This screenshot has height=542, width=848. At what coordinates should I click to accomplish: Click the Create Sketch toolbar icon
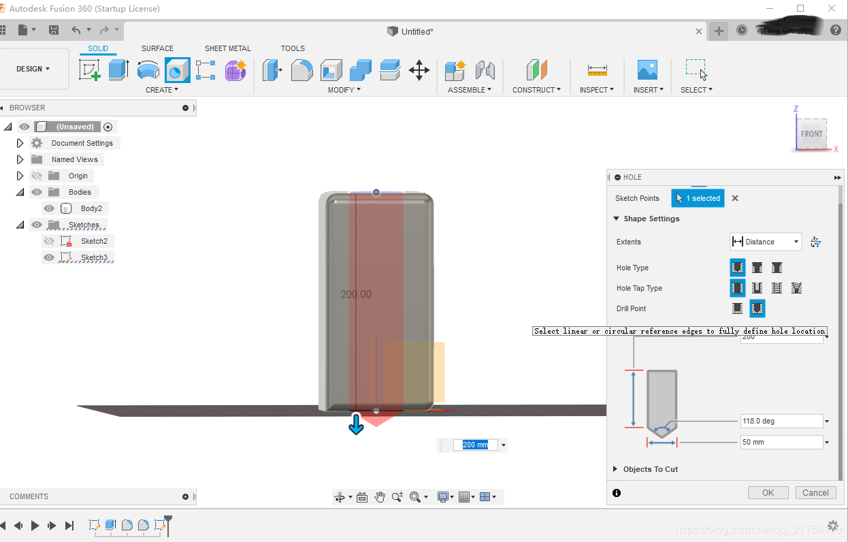point(89,70)
